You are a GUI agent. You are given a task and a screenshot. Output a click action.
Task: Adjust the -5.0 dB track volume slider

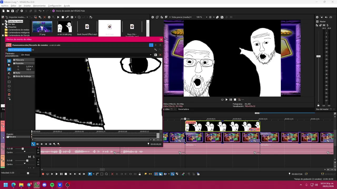click(23, 149)
